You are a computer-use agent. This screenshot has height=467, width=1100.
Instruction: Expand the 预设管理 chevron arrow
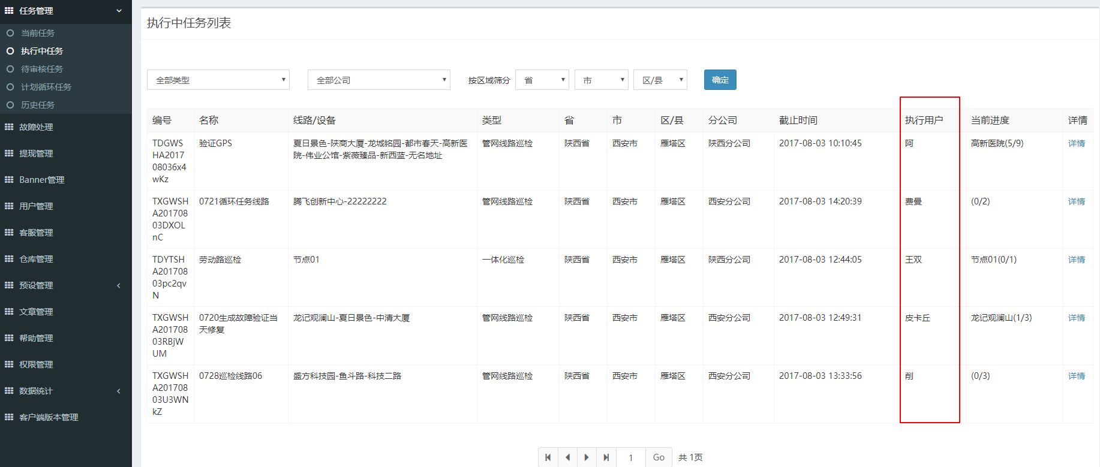tap(119, 285)
